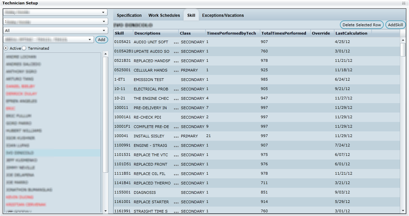Click the AddSkill button
409x216 pixels.
pos(396,25)
